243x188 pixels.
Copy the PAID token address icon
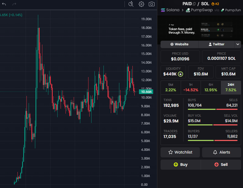(194, 4)
